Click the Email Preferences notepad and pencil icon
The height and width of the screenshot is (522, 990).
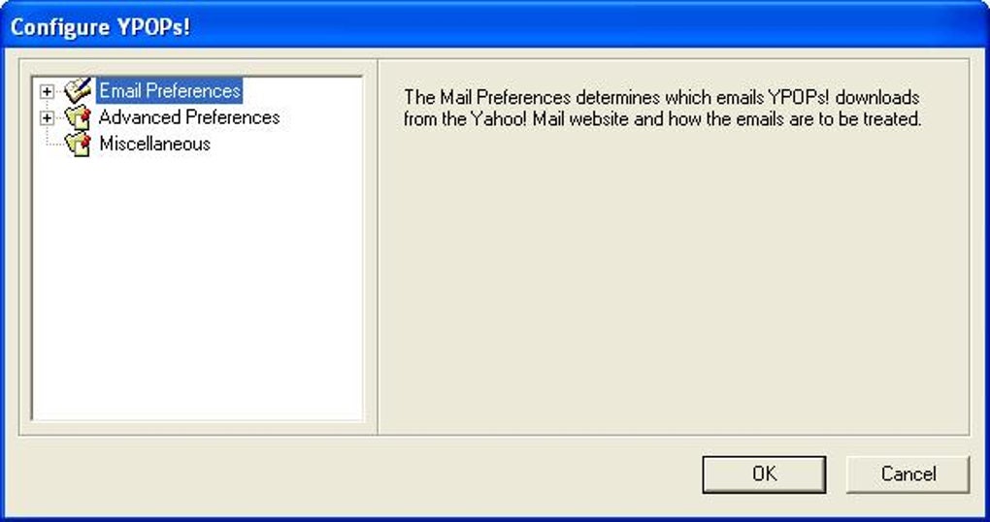pyautogui.click(x=78, y=91)
